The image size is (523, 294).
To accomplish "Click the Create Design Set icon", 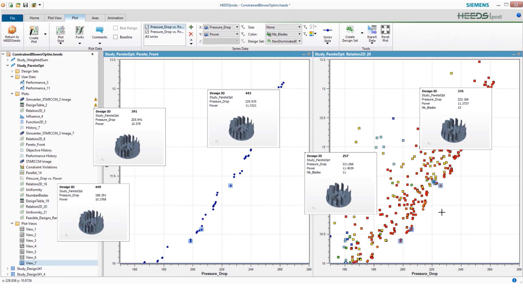I will (x=350, y=33).
